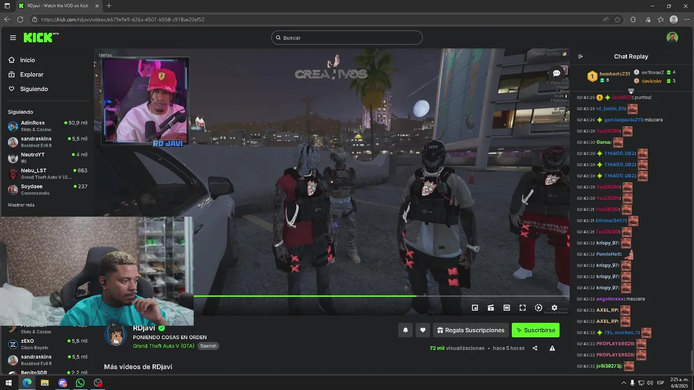The height and width of the screenshot is (390, 694).
Task: Click humberto231 top gifter
Action: (x=614, y=74)
